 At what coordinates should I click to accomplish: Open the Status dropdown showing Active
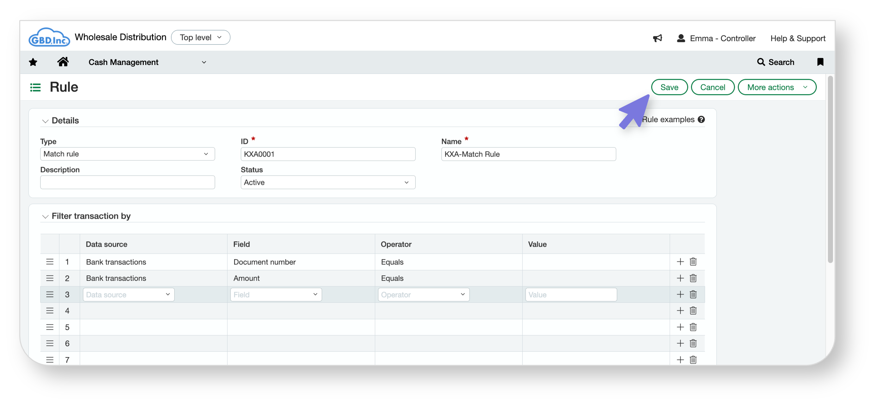[327, 182]
